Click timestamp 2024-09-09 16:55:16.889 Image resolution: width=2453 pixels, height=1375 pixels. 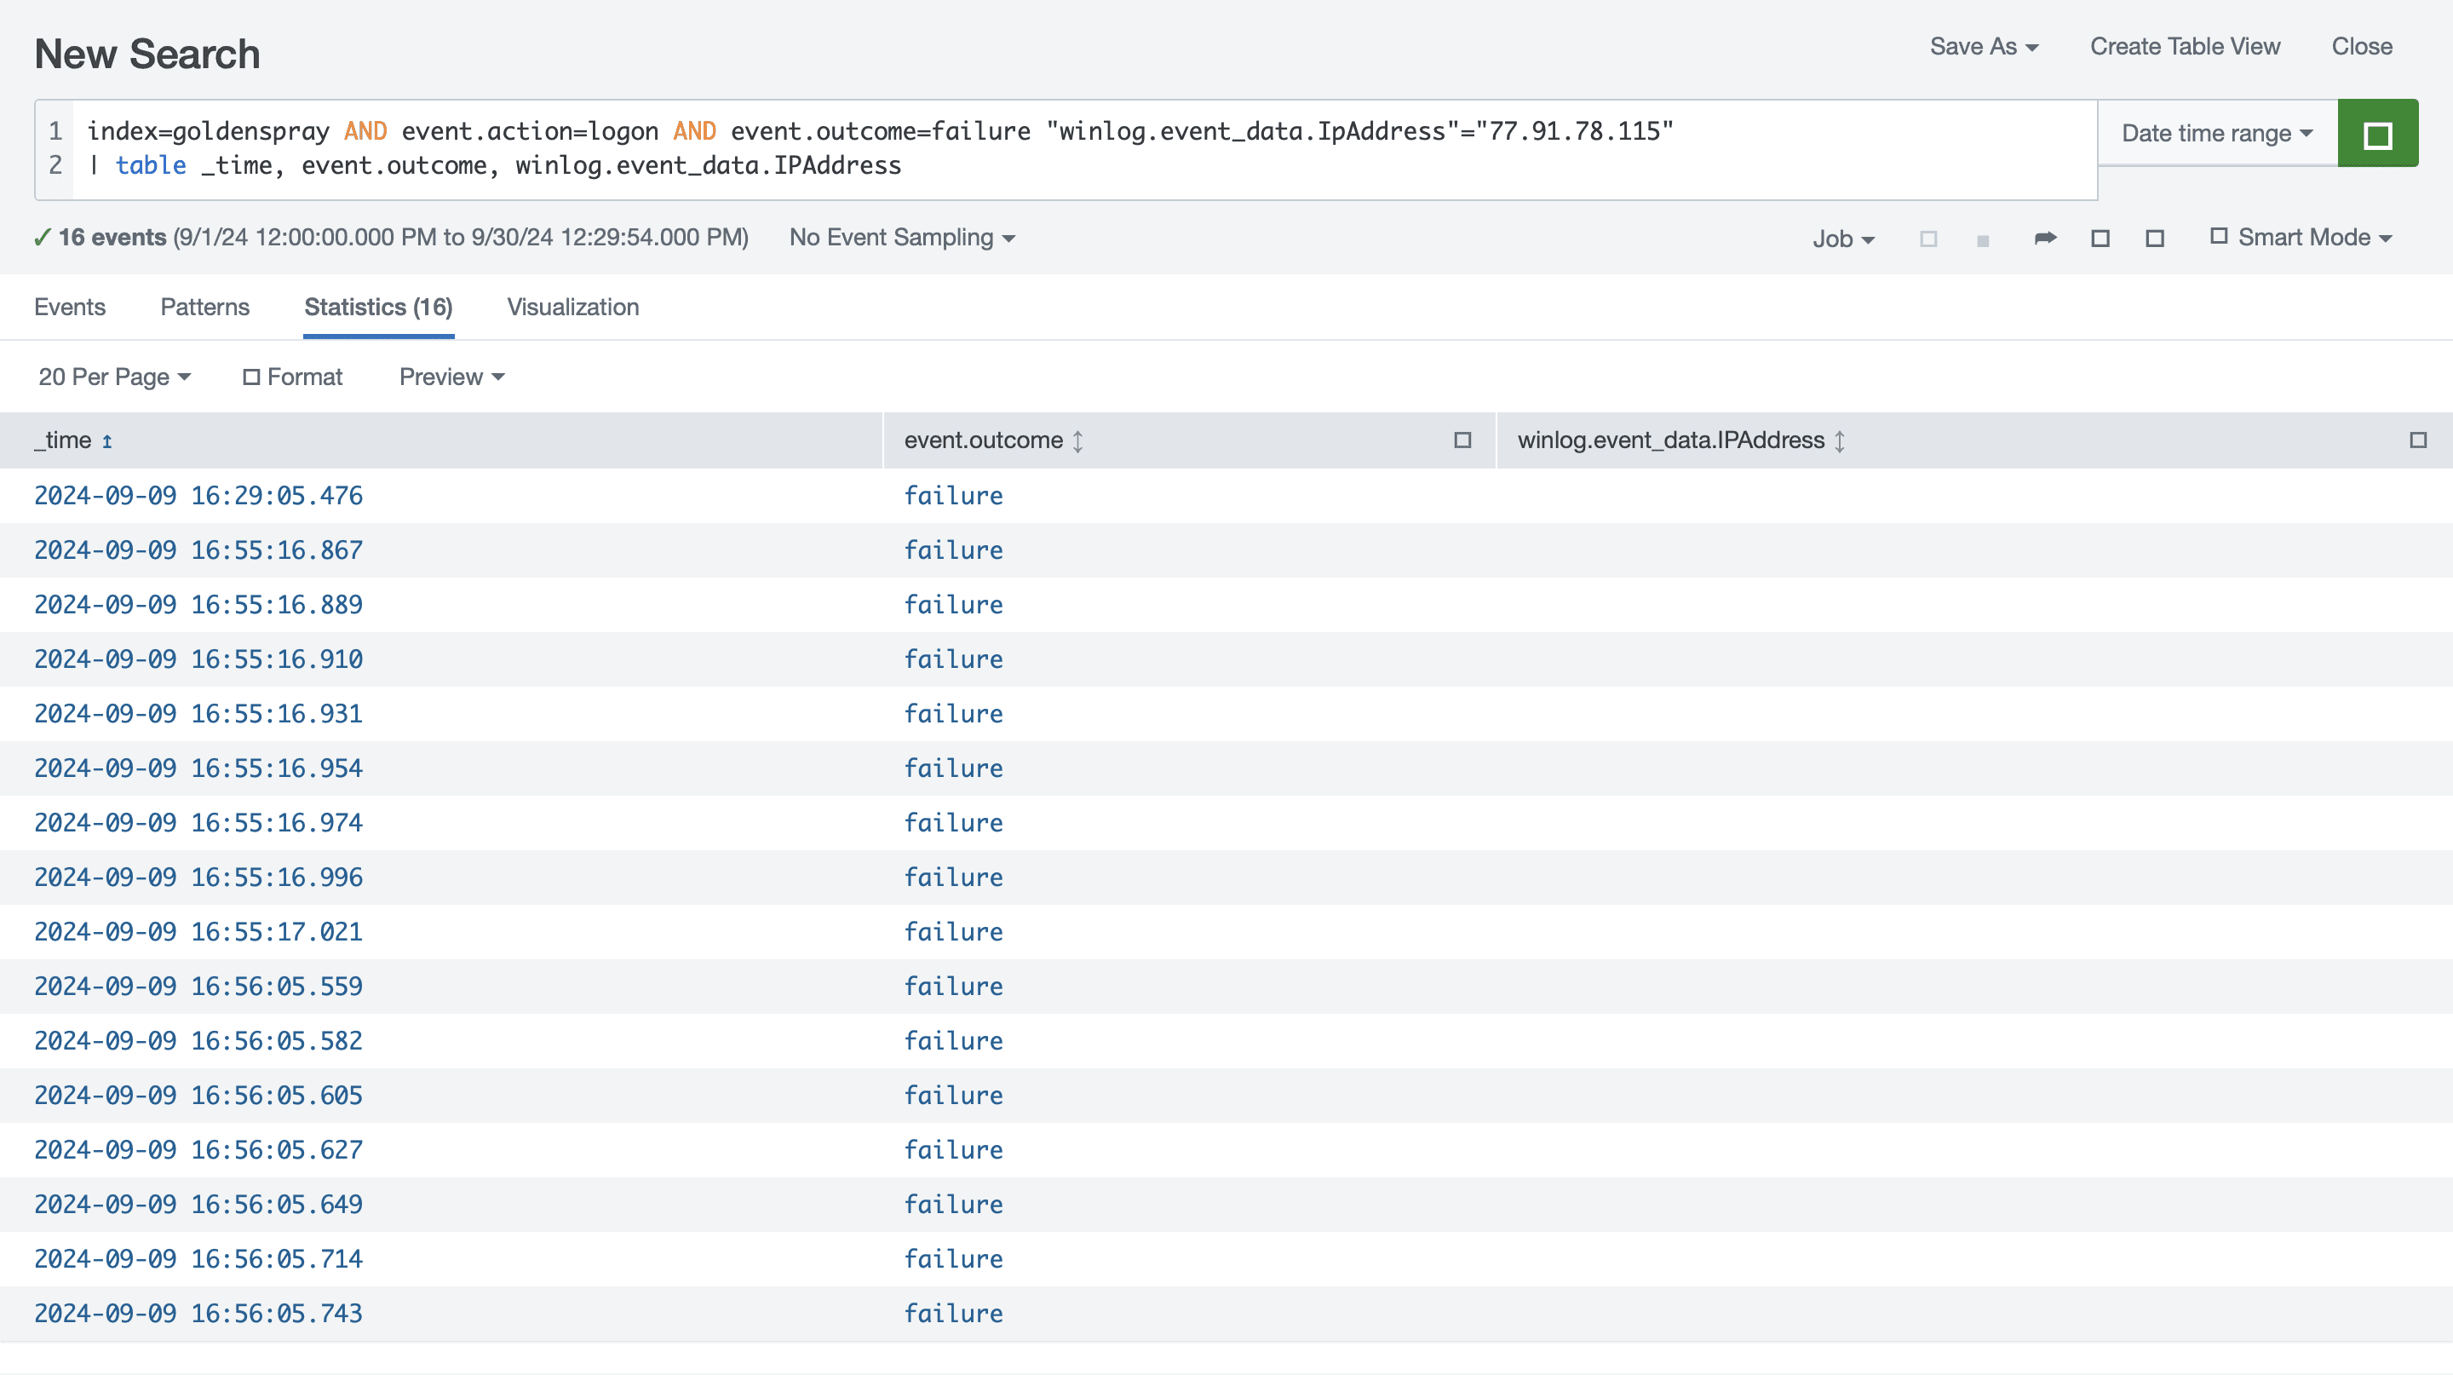coord(198,605)
